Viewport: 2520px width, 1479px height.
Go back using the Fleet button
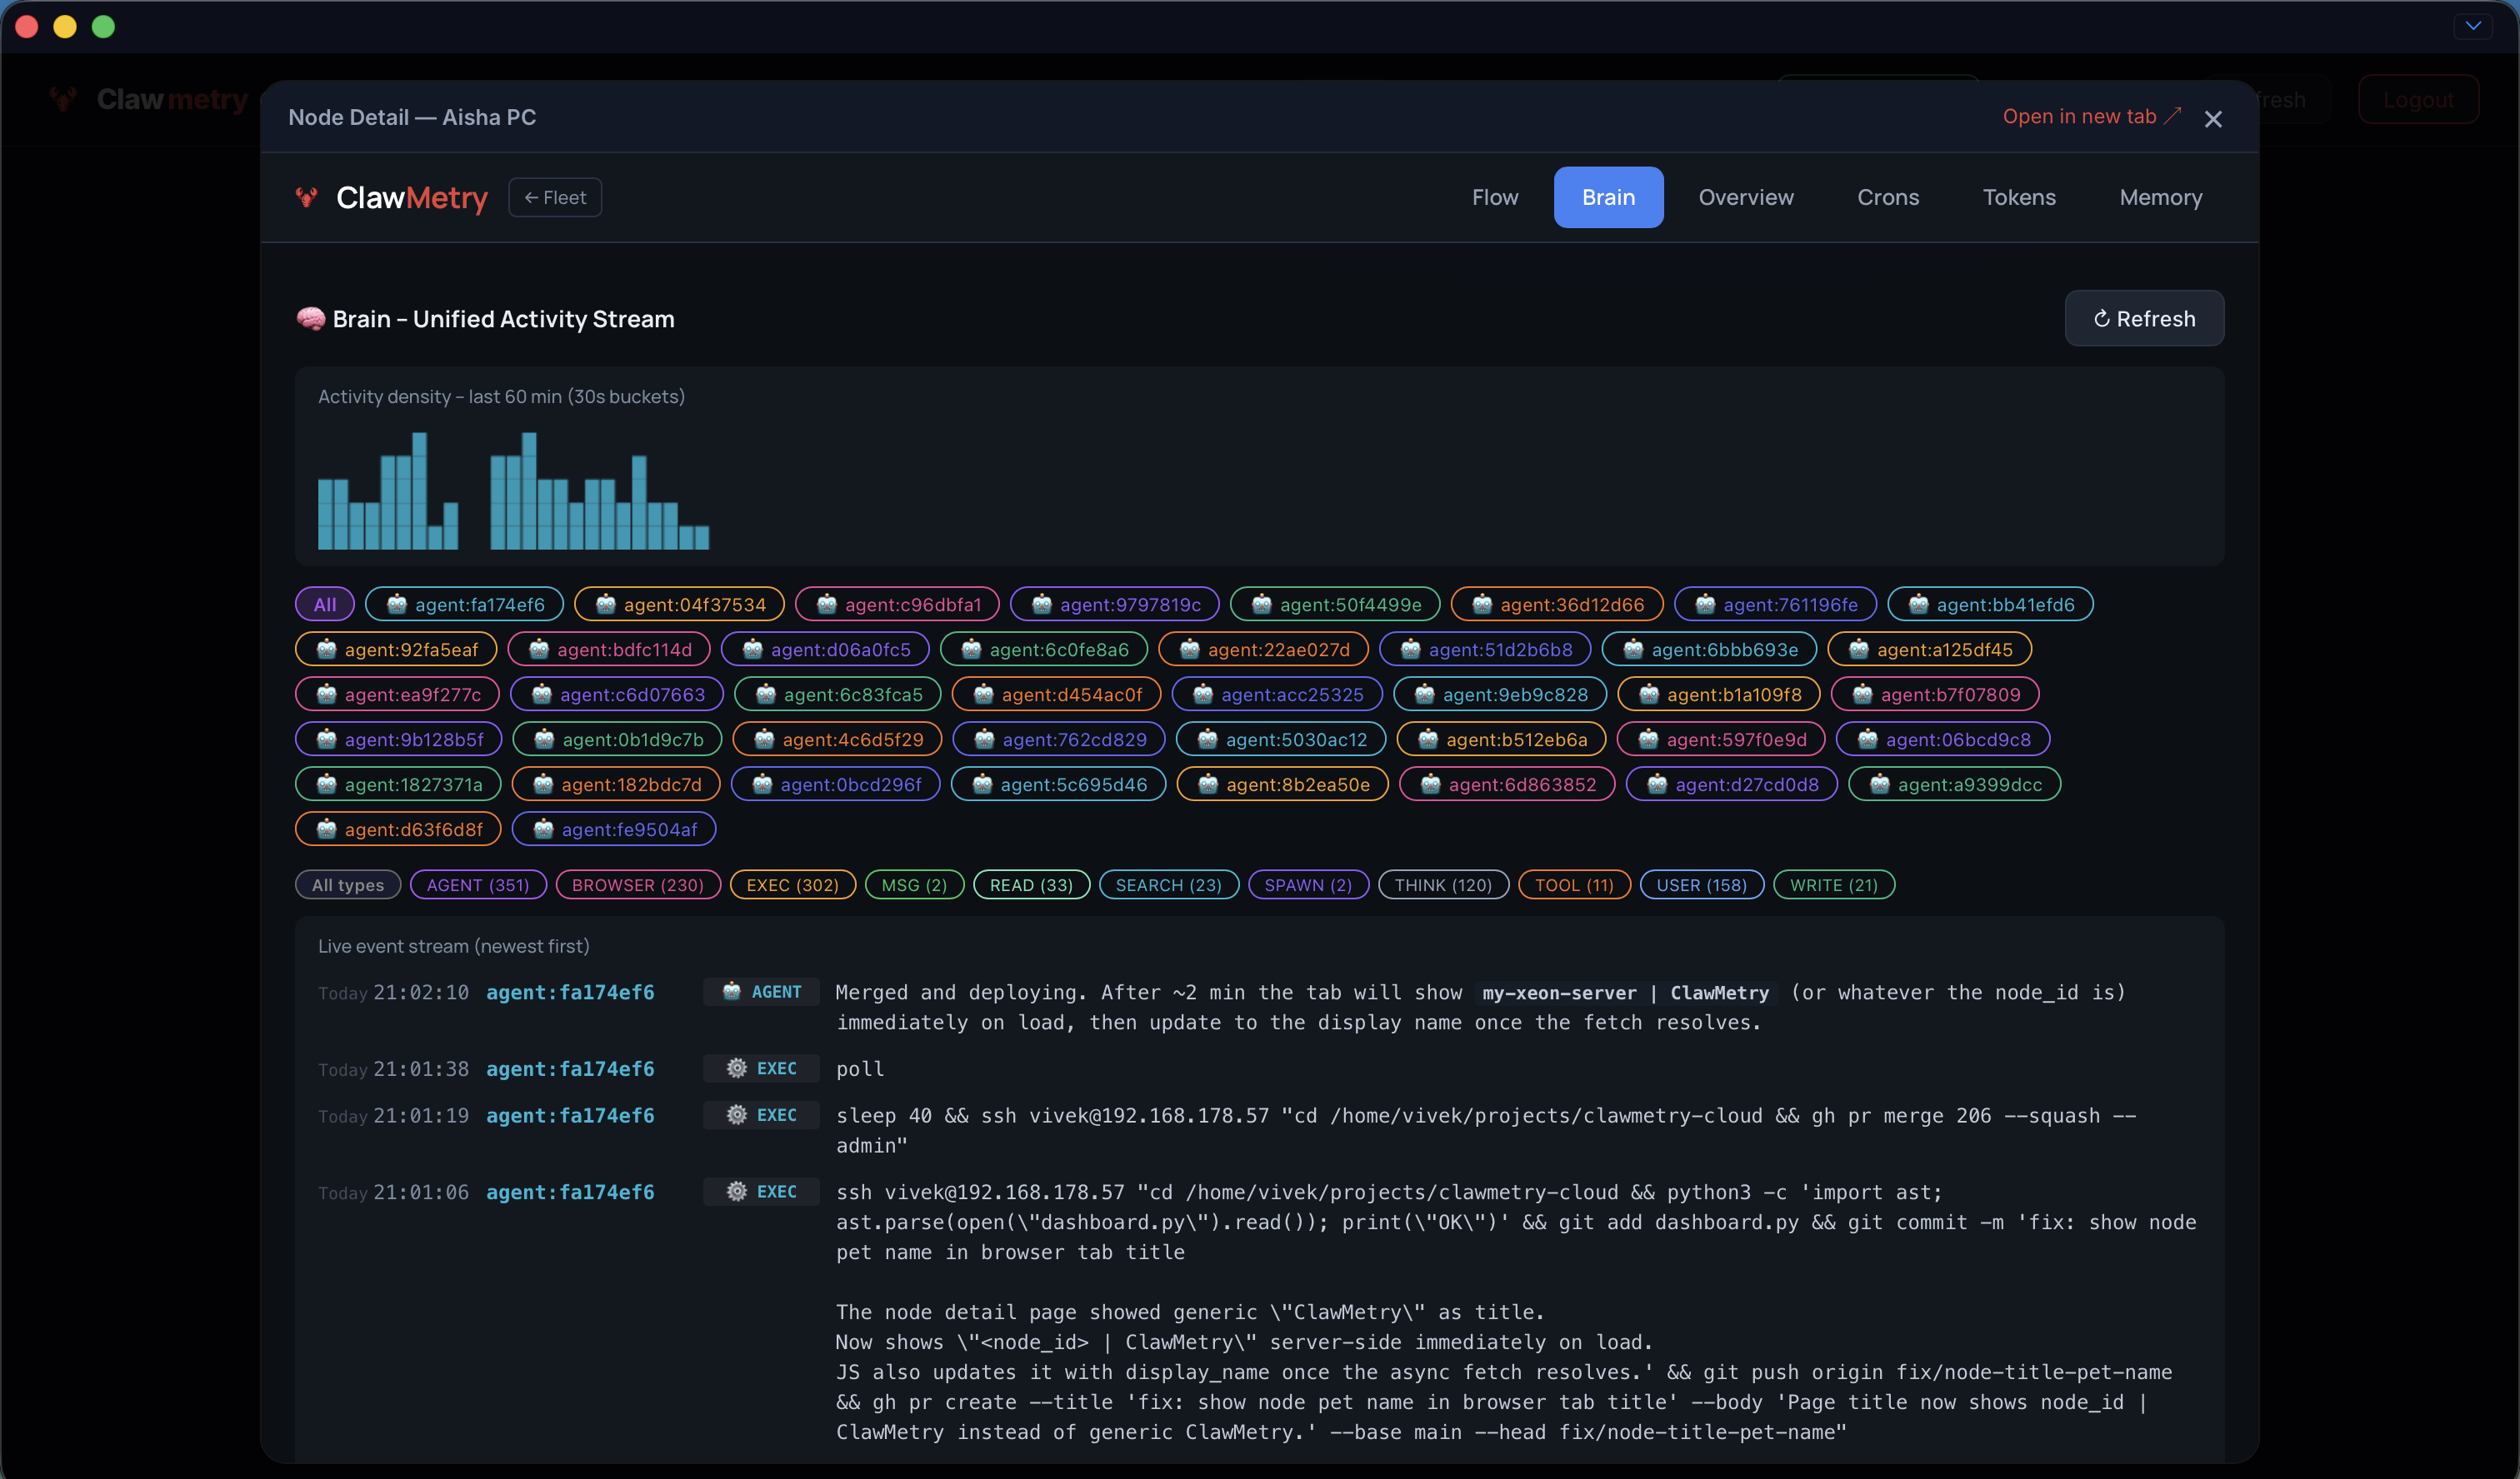[555, 197]
